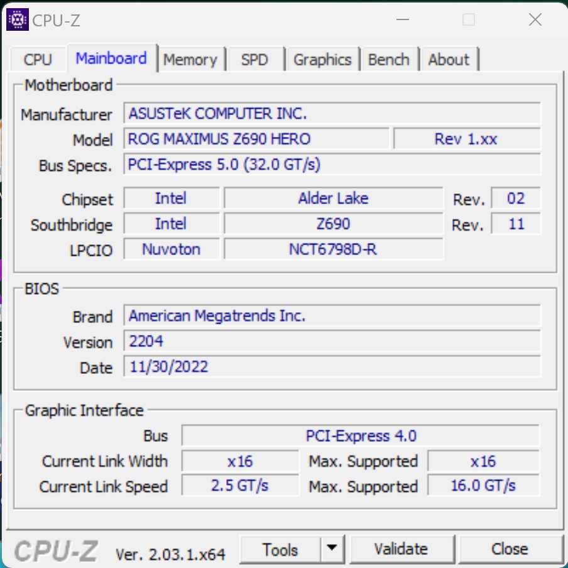Viewport: 568px width, 568px height.
Task: Click the Tools button
Action: coord(280,550)
